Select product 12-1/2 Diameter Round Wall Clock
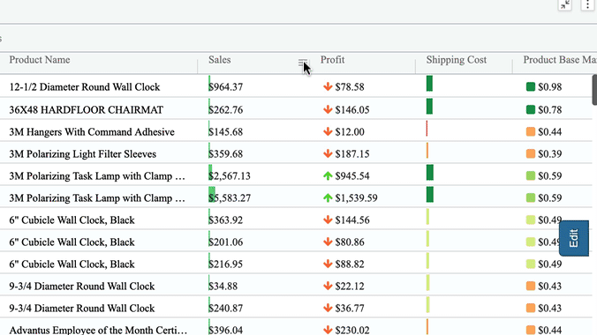Screen dimensions: 597x335 (x=85, y=87)
